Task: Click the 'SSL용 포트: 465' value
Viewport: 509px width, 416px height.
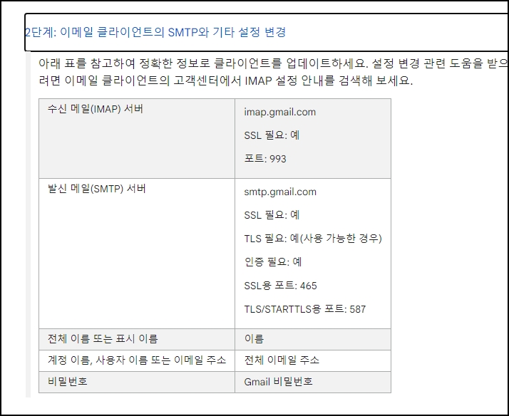Action: [280, 286]
